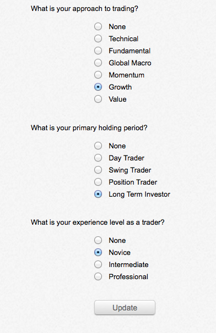Pick Position Trader holding period
Image resolution: width=216 pixels, height=333 pixels.
[98, 182]
